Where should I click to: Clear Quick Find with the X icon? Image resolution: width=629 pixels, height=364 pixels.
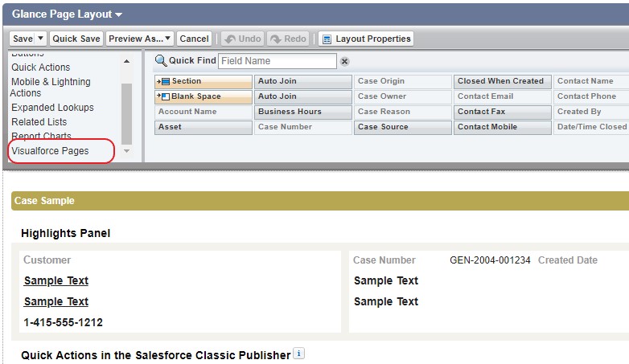click(345, 62)
